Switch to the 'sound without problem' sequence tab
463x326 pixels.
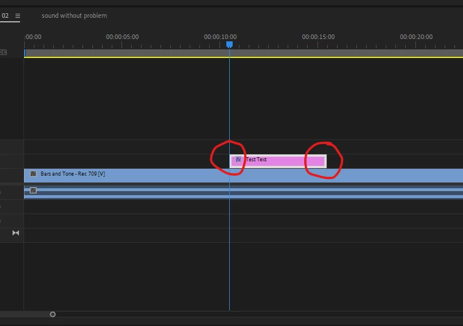click(74, 15)
